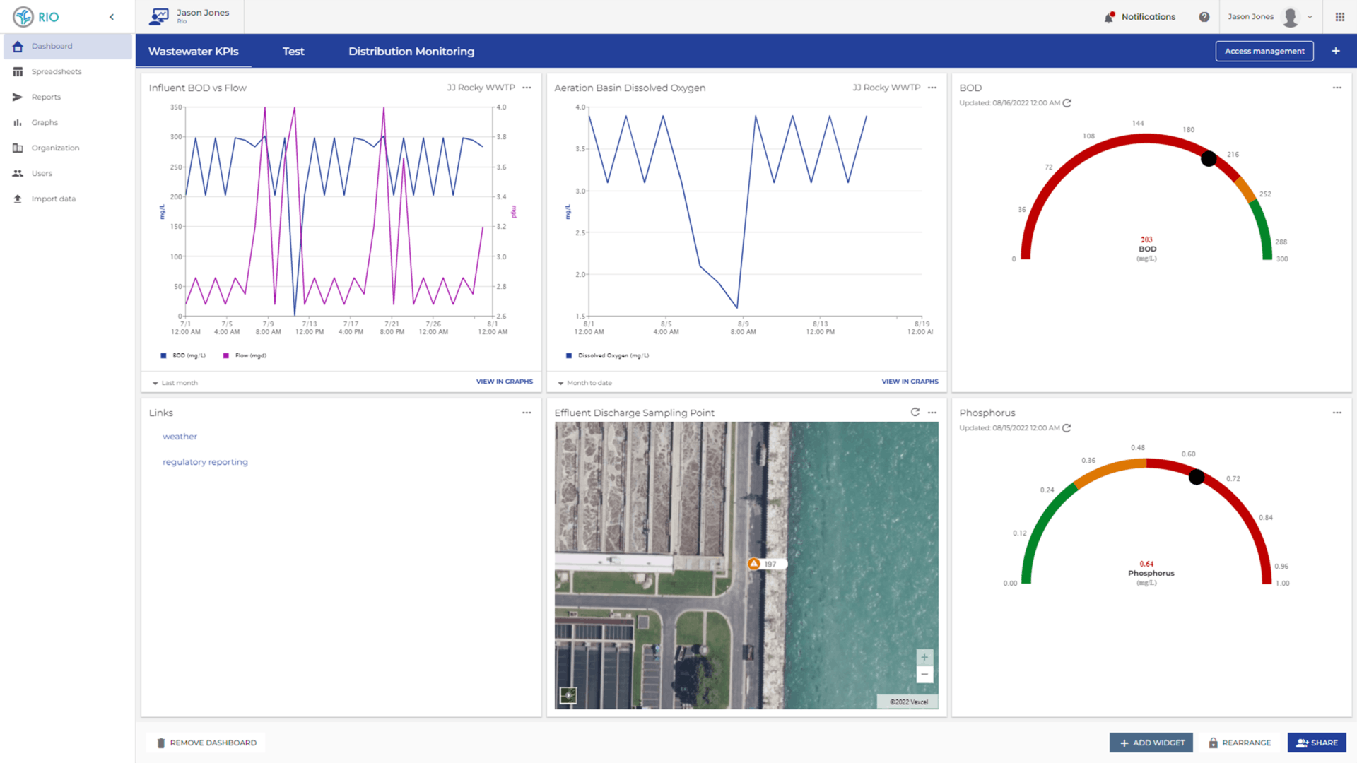Viewport: 1357px width, 763px height.
Task: Toggle the map layer selector thumbnail
Action: click(568, 696)
